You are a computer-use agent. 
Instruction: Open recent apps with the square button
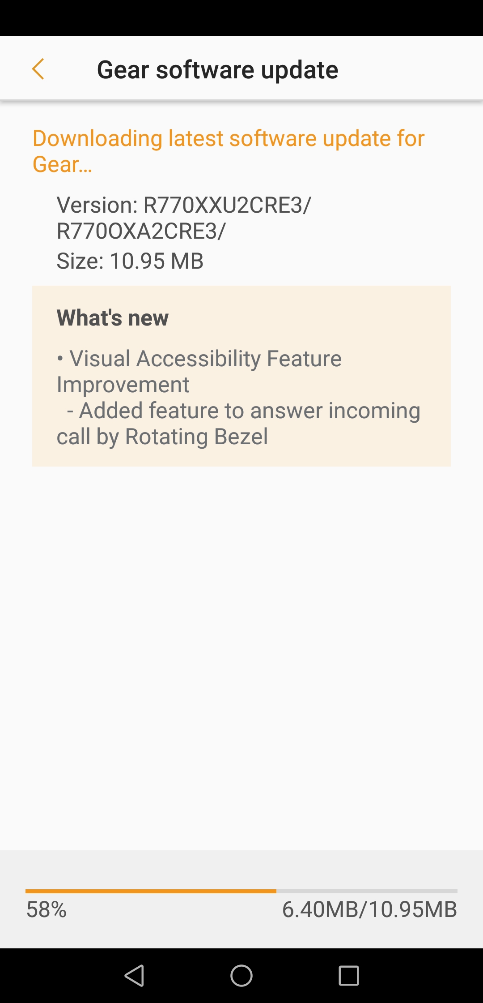349,975
